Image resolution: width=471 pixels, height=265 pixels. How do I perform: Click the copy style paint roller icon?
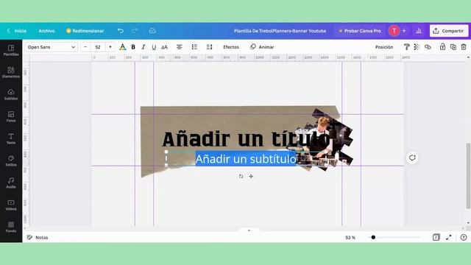[x=406, y=47]
